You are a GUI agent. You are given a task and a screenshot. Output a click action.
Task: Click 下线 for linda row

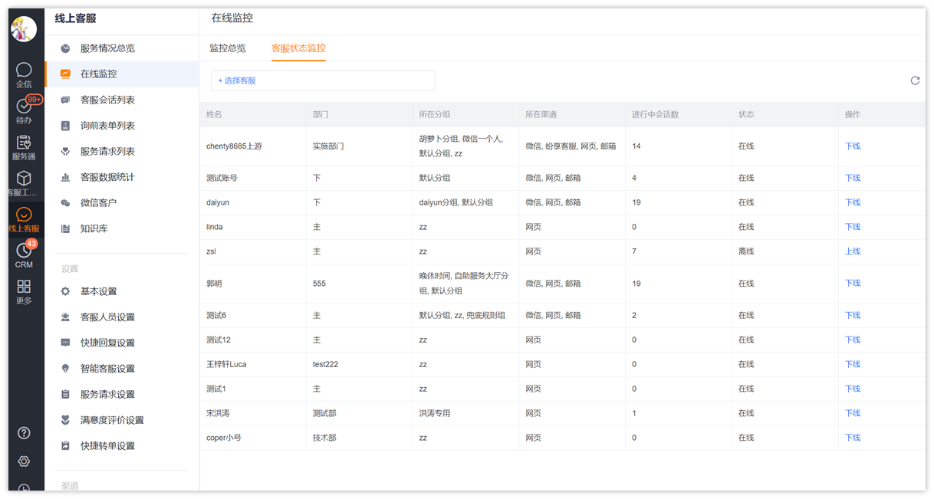[853, 227]
